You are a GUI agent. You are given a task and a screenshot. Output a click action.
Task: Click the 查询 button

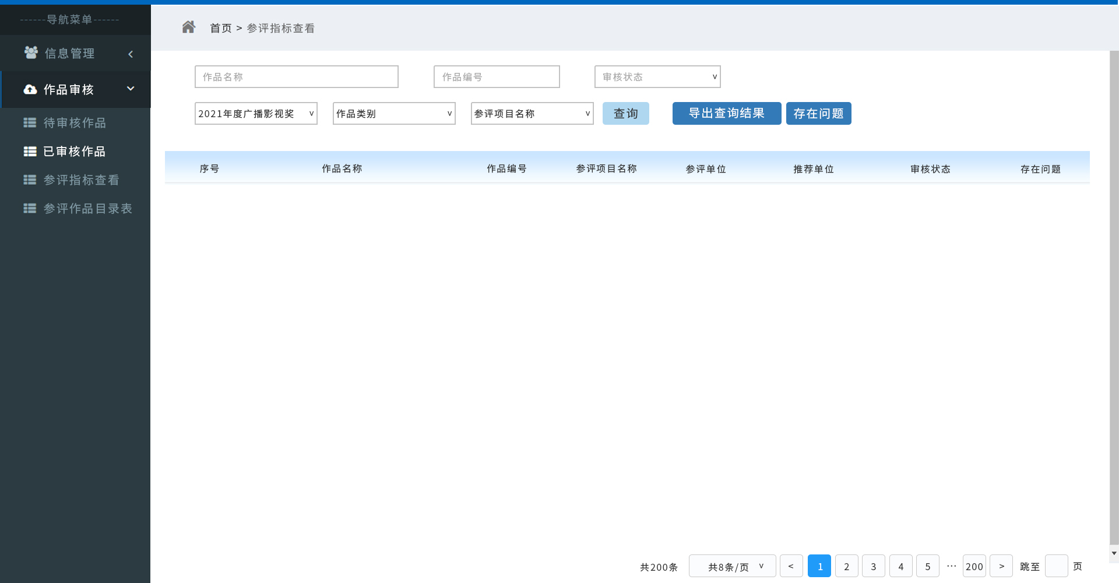625,114
